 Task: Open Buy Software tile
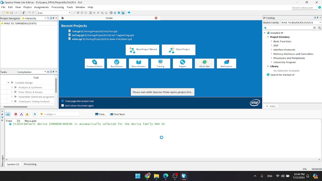(x=116, y=64)
